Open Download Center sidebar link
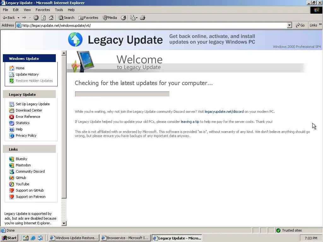Image resolution: width=323 pixels, height=242 pixels. (29, 110)
